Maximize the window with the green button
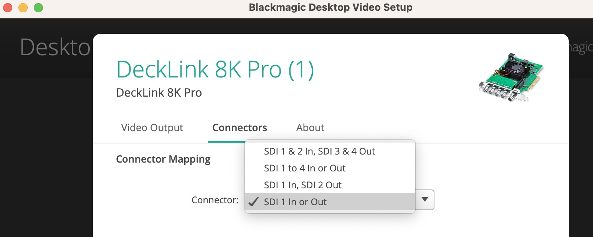 tap(38, 7)
